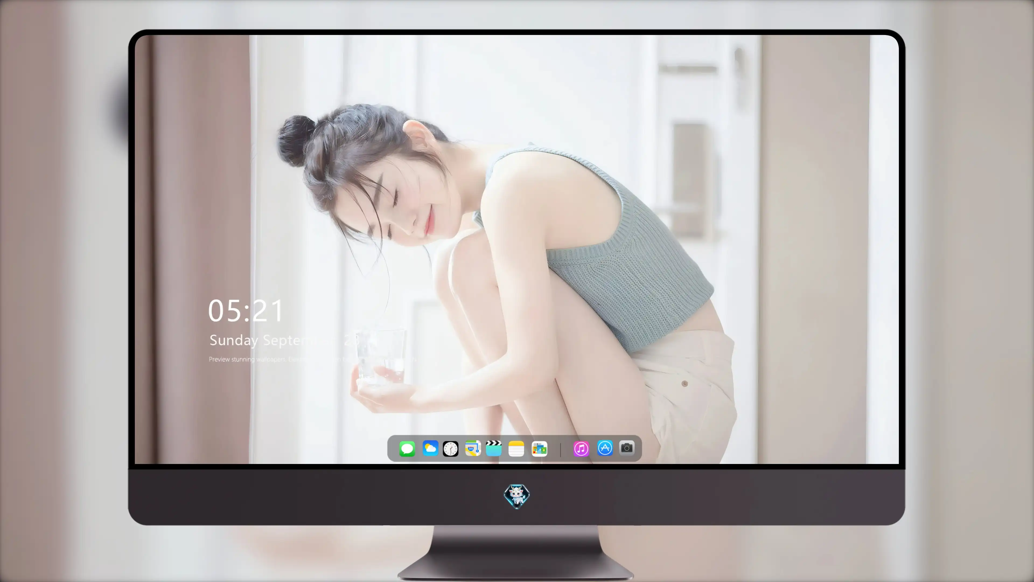Launch the pink iTunes music app

coord(581,449)
